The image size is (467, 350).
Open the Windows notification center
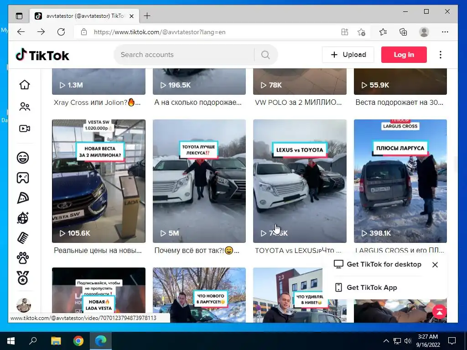[x=452, y=341]
